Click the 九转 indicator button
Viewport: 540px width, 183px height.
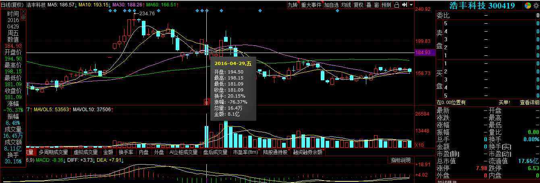(x=293, y=5)
